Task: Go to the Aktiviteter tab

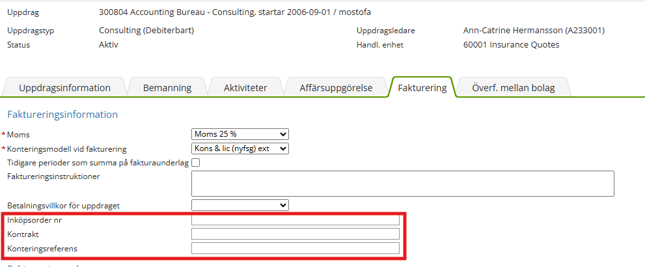Action: (x=245, y=88)
